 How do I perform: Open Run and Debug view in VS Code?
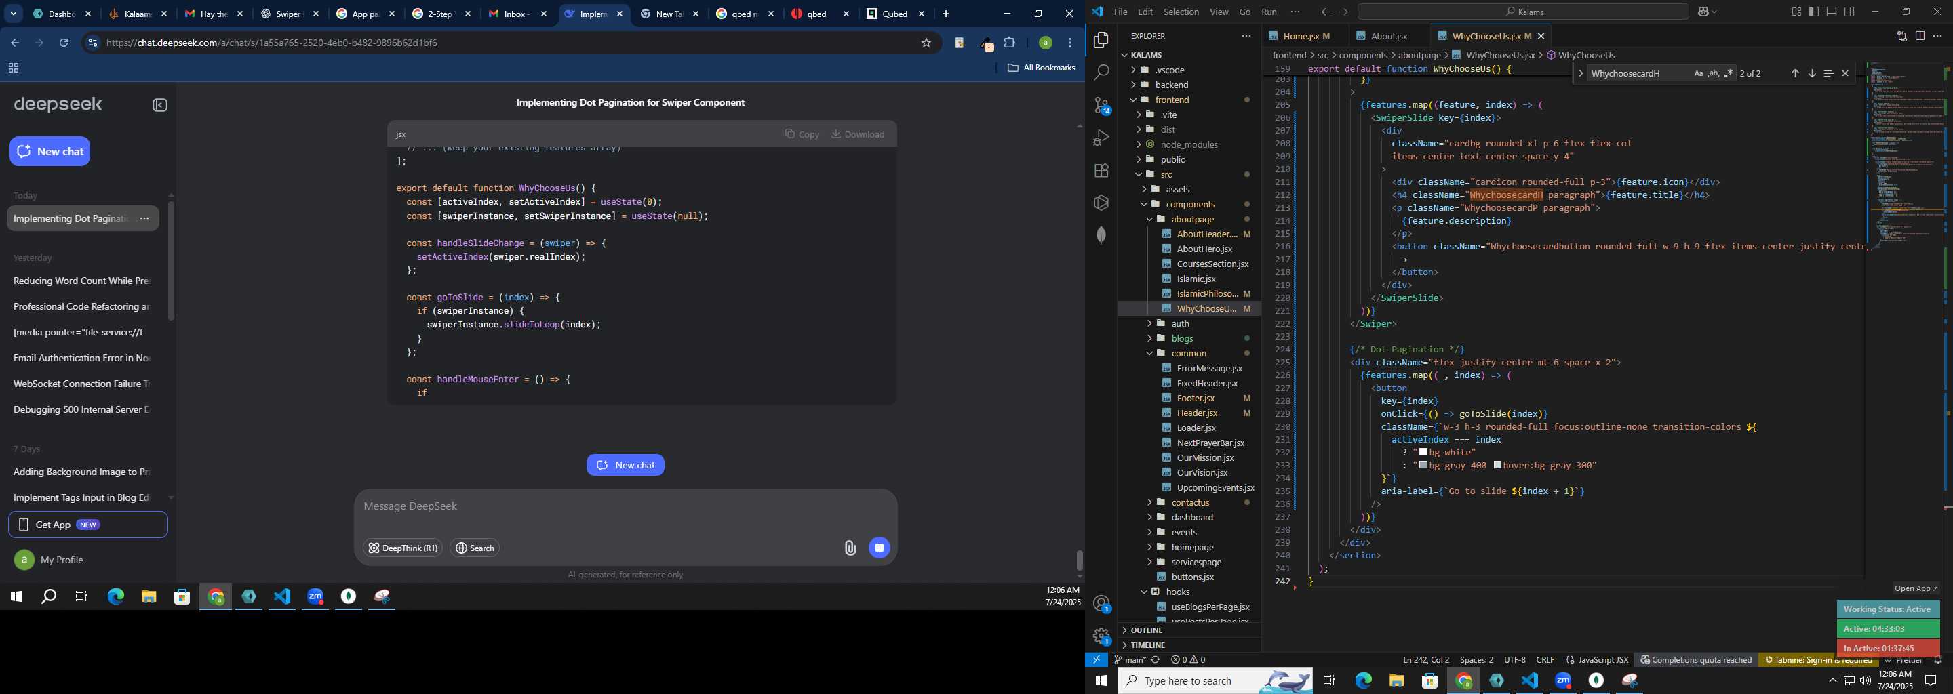pyautogui.click(x=1101, y=138)
